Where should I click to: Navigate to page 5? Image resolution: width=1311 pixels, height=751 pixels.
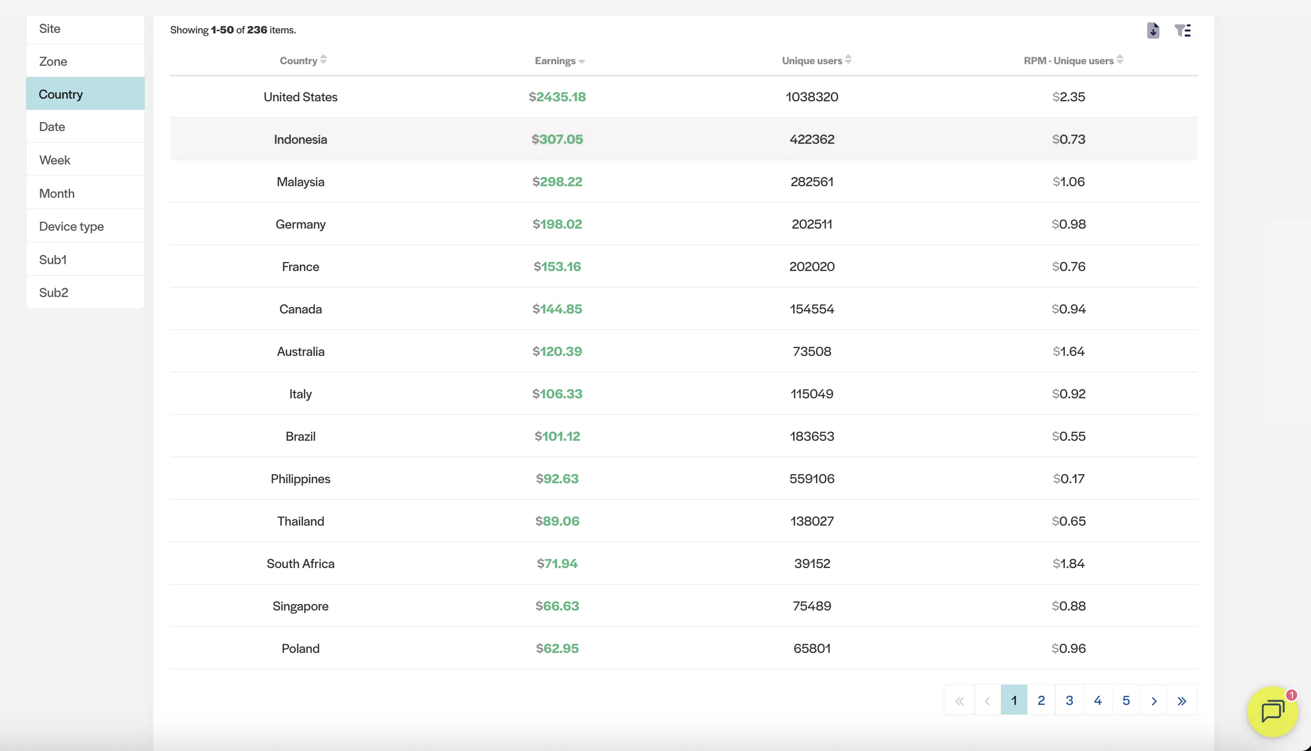pos(1126,701)
